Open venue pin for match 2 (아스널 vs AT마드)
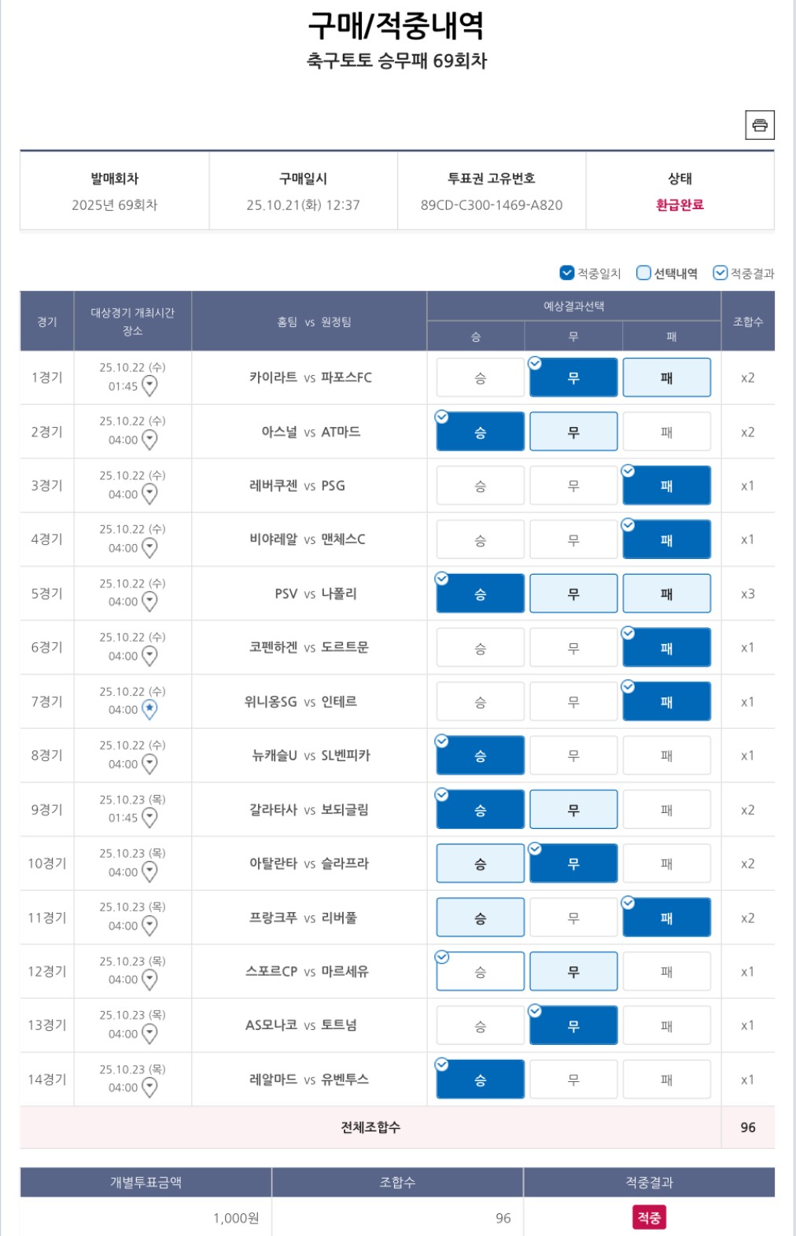Image resolution: width=796 pixels, height=1236 pixels. 149,440
